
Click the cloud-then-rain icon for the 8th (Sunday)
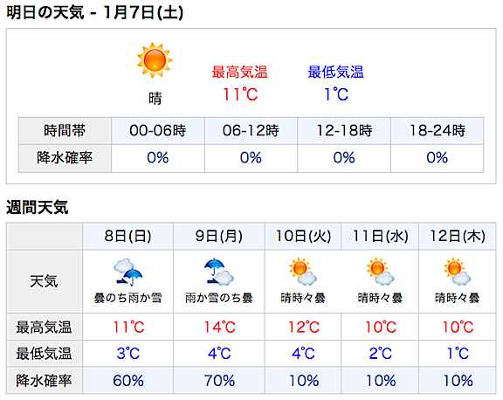tap(127, 272)
